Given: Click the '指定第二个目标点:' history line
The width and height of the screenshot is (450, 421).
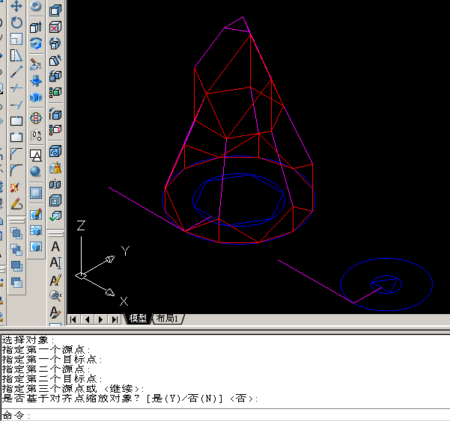Looking at the screenshot, I should pos(52,379).
